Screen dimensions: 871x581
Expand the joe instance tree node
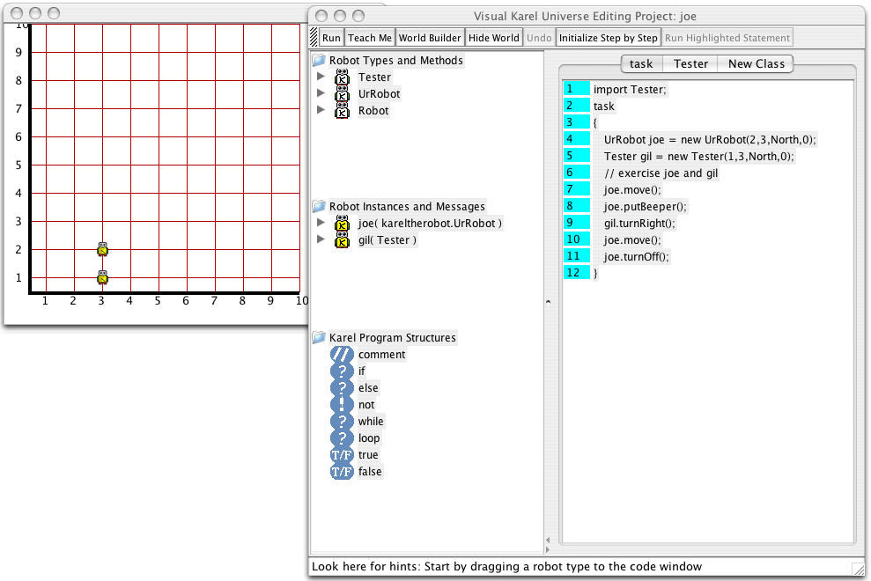(x=321, y=224)
